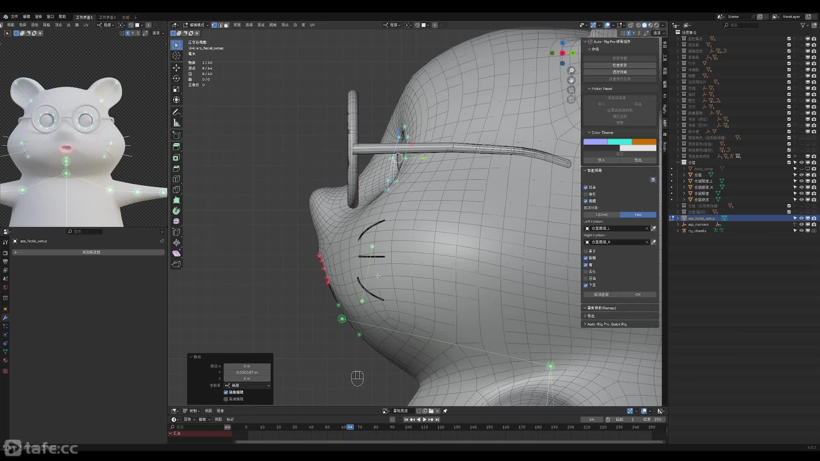This screenshot has height=461, width=820.
Task: Select the Move tool
Action: tap(176, 68)
